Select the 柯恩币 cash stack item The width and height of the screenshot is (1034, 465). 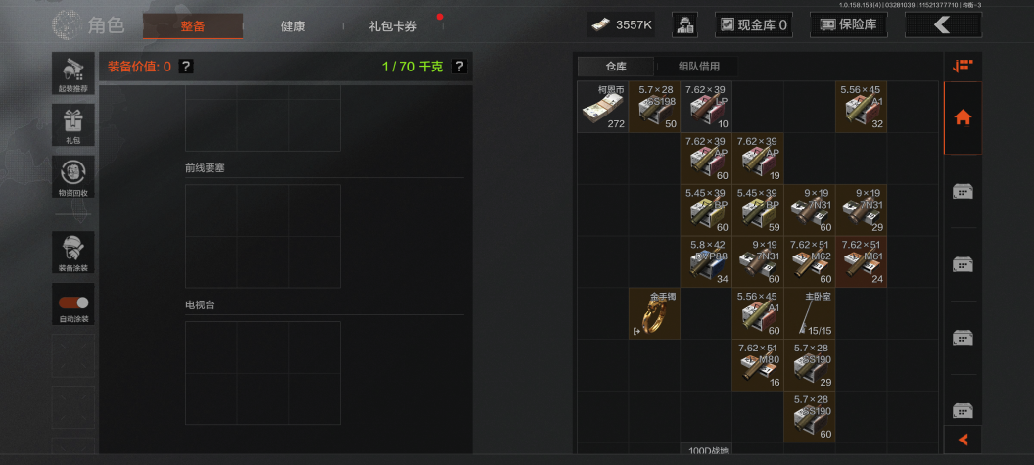click(x=603, y=107)
